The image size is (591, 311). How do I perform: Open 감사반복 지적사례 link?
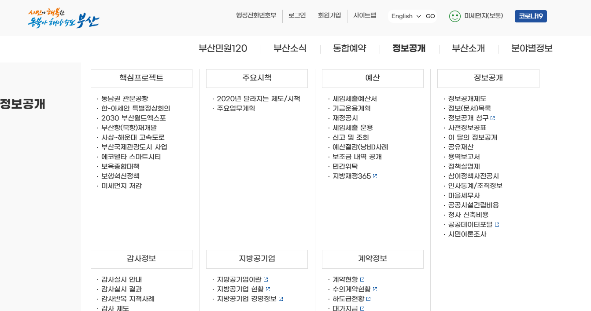tap(128, 299)
